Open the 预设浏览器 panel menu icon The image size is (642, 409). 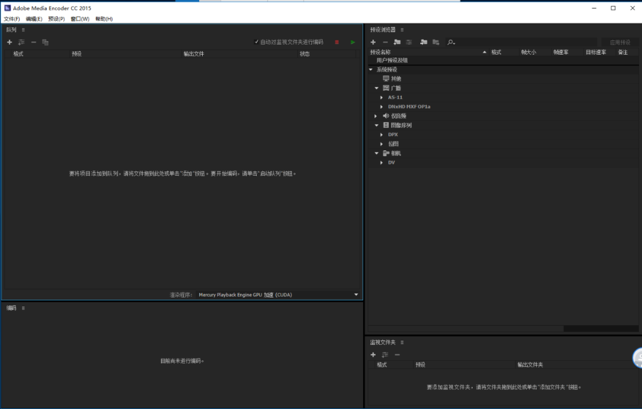[402, 30]
